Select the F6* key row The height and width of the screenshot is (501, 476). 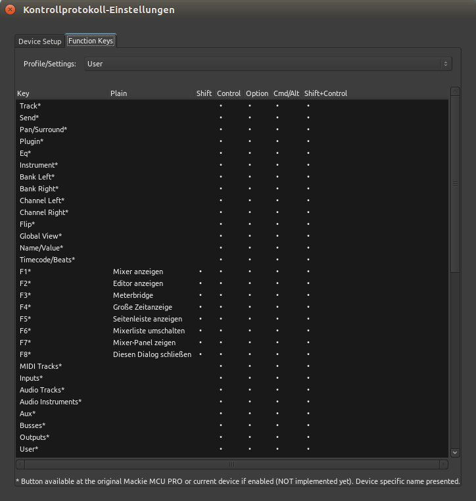pyautogui.click(x=232, y=331)
